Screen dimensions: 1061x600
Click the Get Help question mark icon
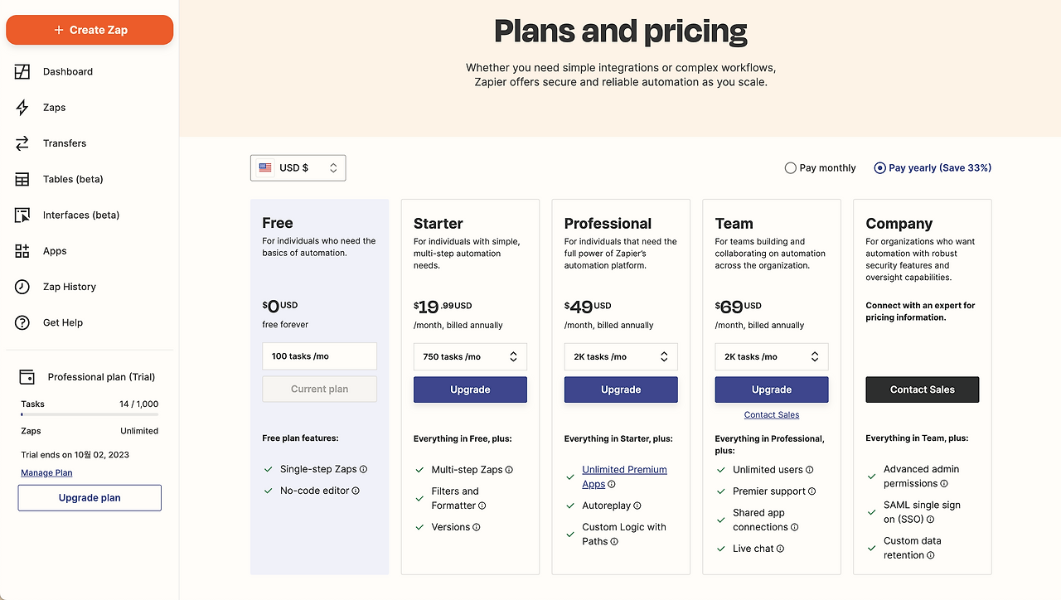[22, 322]
